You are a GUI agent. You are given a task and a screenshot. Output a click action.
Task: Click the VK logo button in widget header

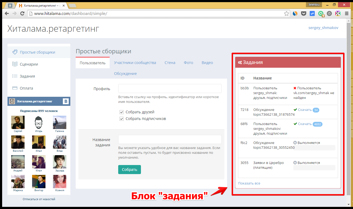(66, 101)
